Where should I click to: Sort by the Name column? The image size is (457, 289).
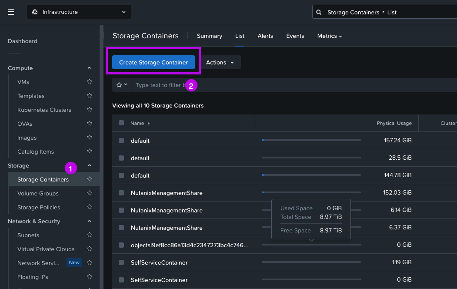(140, 123)
